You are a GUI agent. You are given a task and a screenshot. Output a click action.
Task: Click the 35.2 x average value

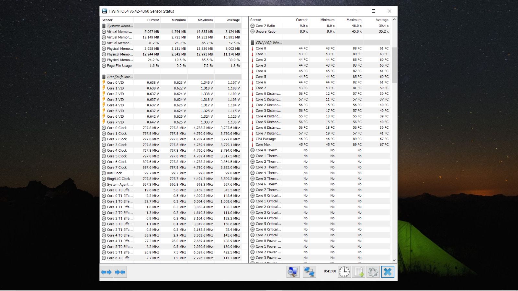coord(384,31)
